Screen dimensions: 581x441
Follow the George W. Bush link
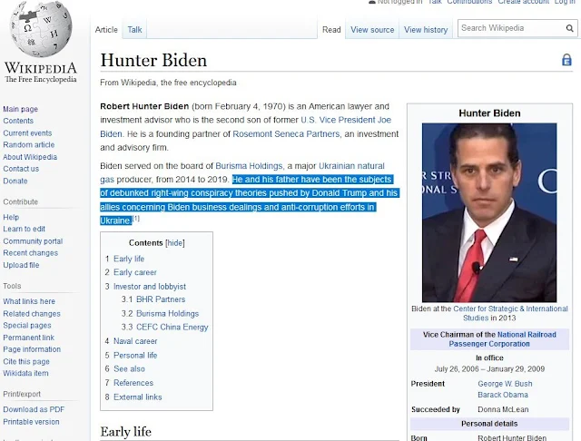click(505, 384)
